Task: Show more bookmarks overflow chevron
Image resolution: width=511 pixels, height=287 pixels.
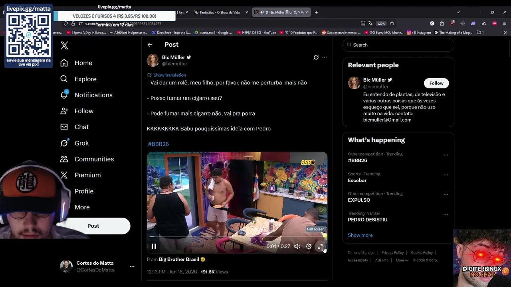Action: [x=505, y=33]
